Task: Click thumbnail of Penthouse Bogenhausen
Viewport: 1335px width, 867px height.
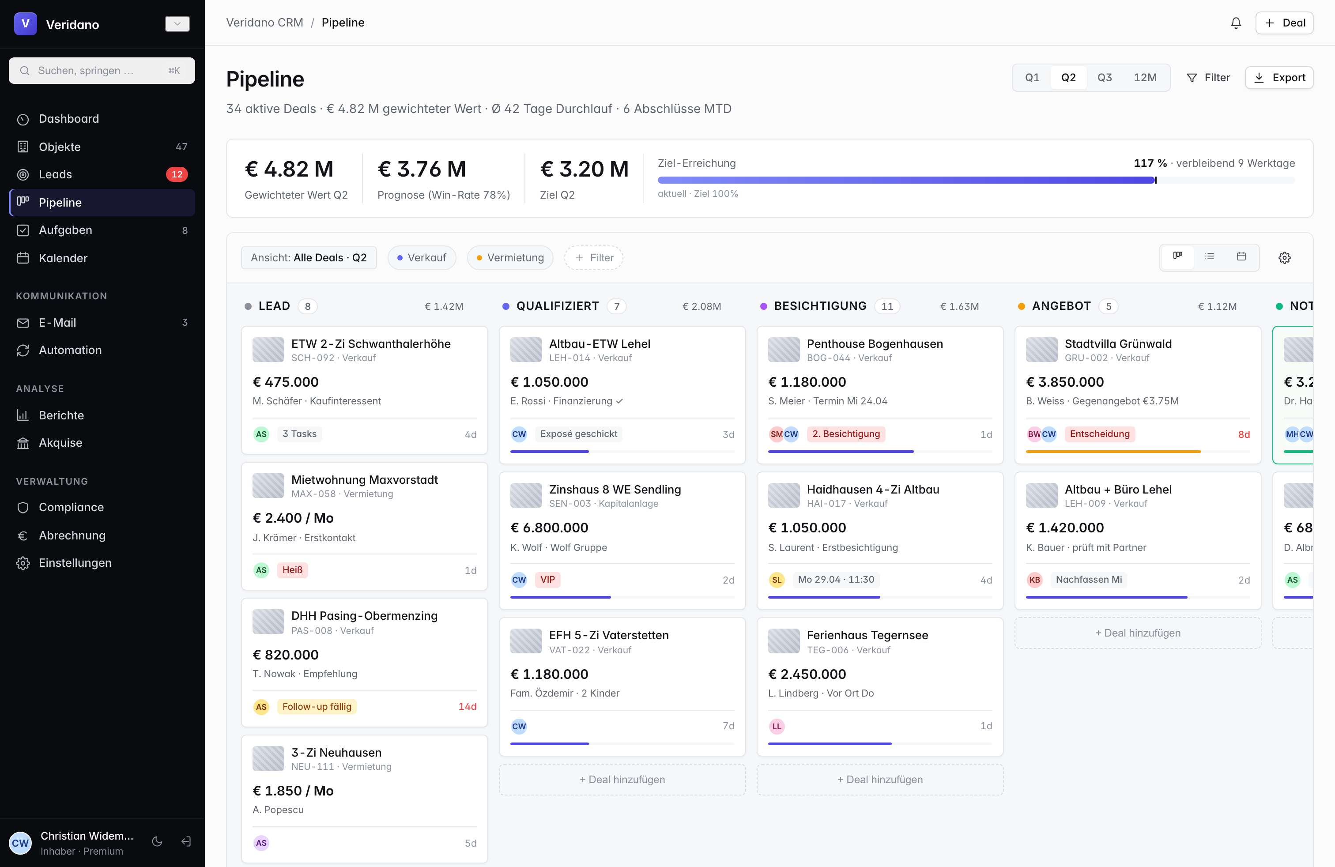Action: [x=783, y=349]
